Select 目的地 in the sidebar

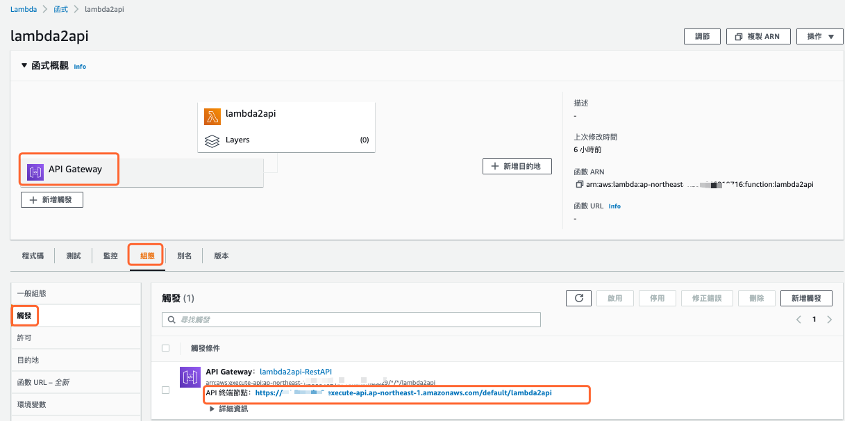76,360
